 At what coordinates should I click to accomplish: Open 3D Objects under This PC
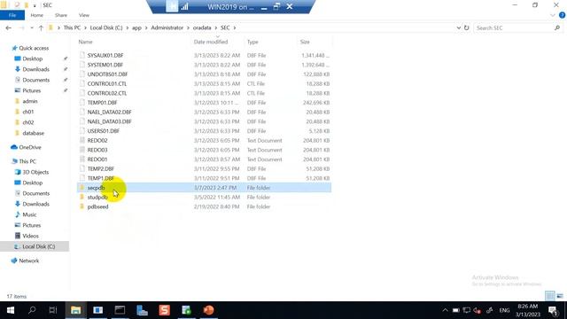click(35, 172)
